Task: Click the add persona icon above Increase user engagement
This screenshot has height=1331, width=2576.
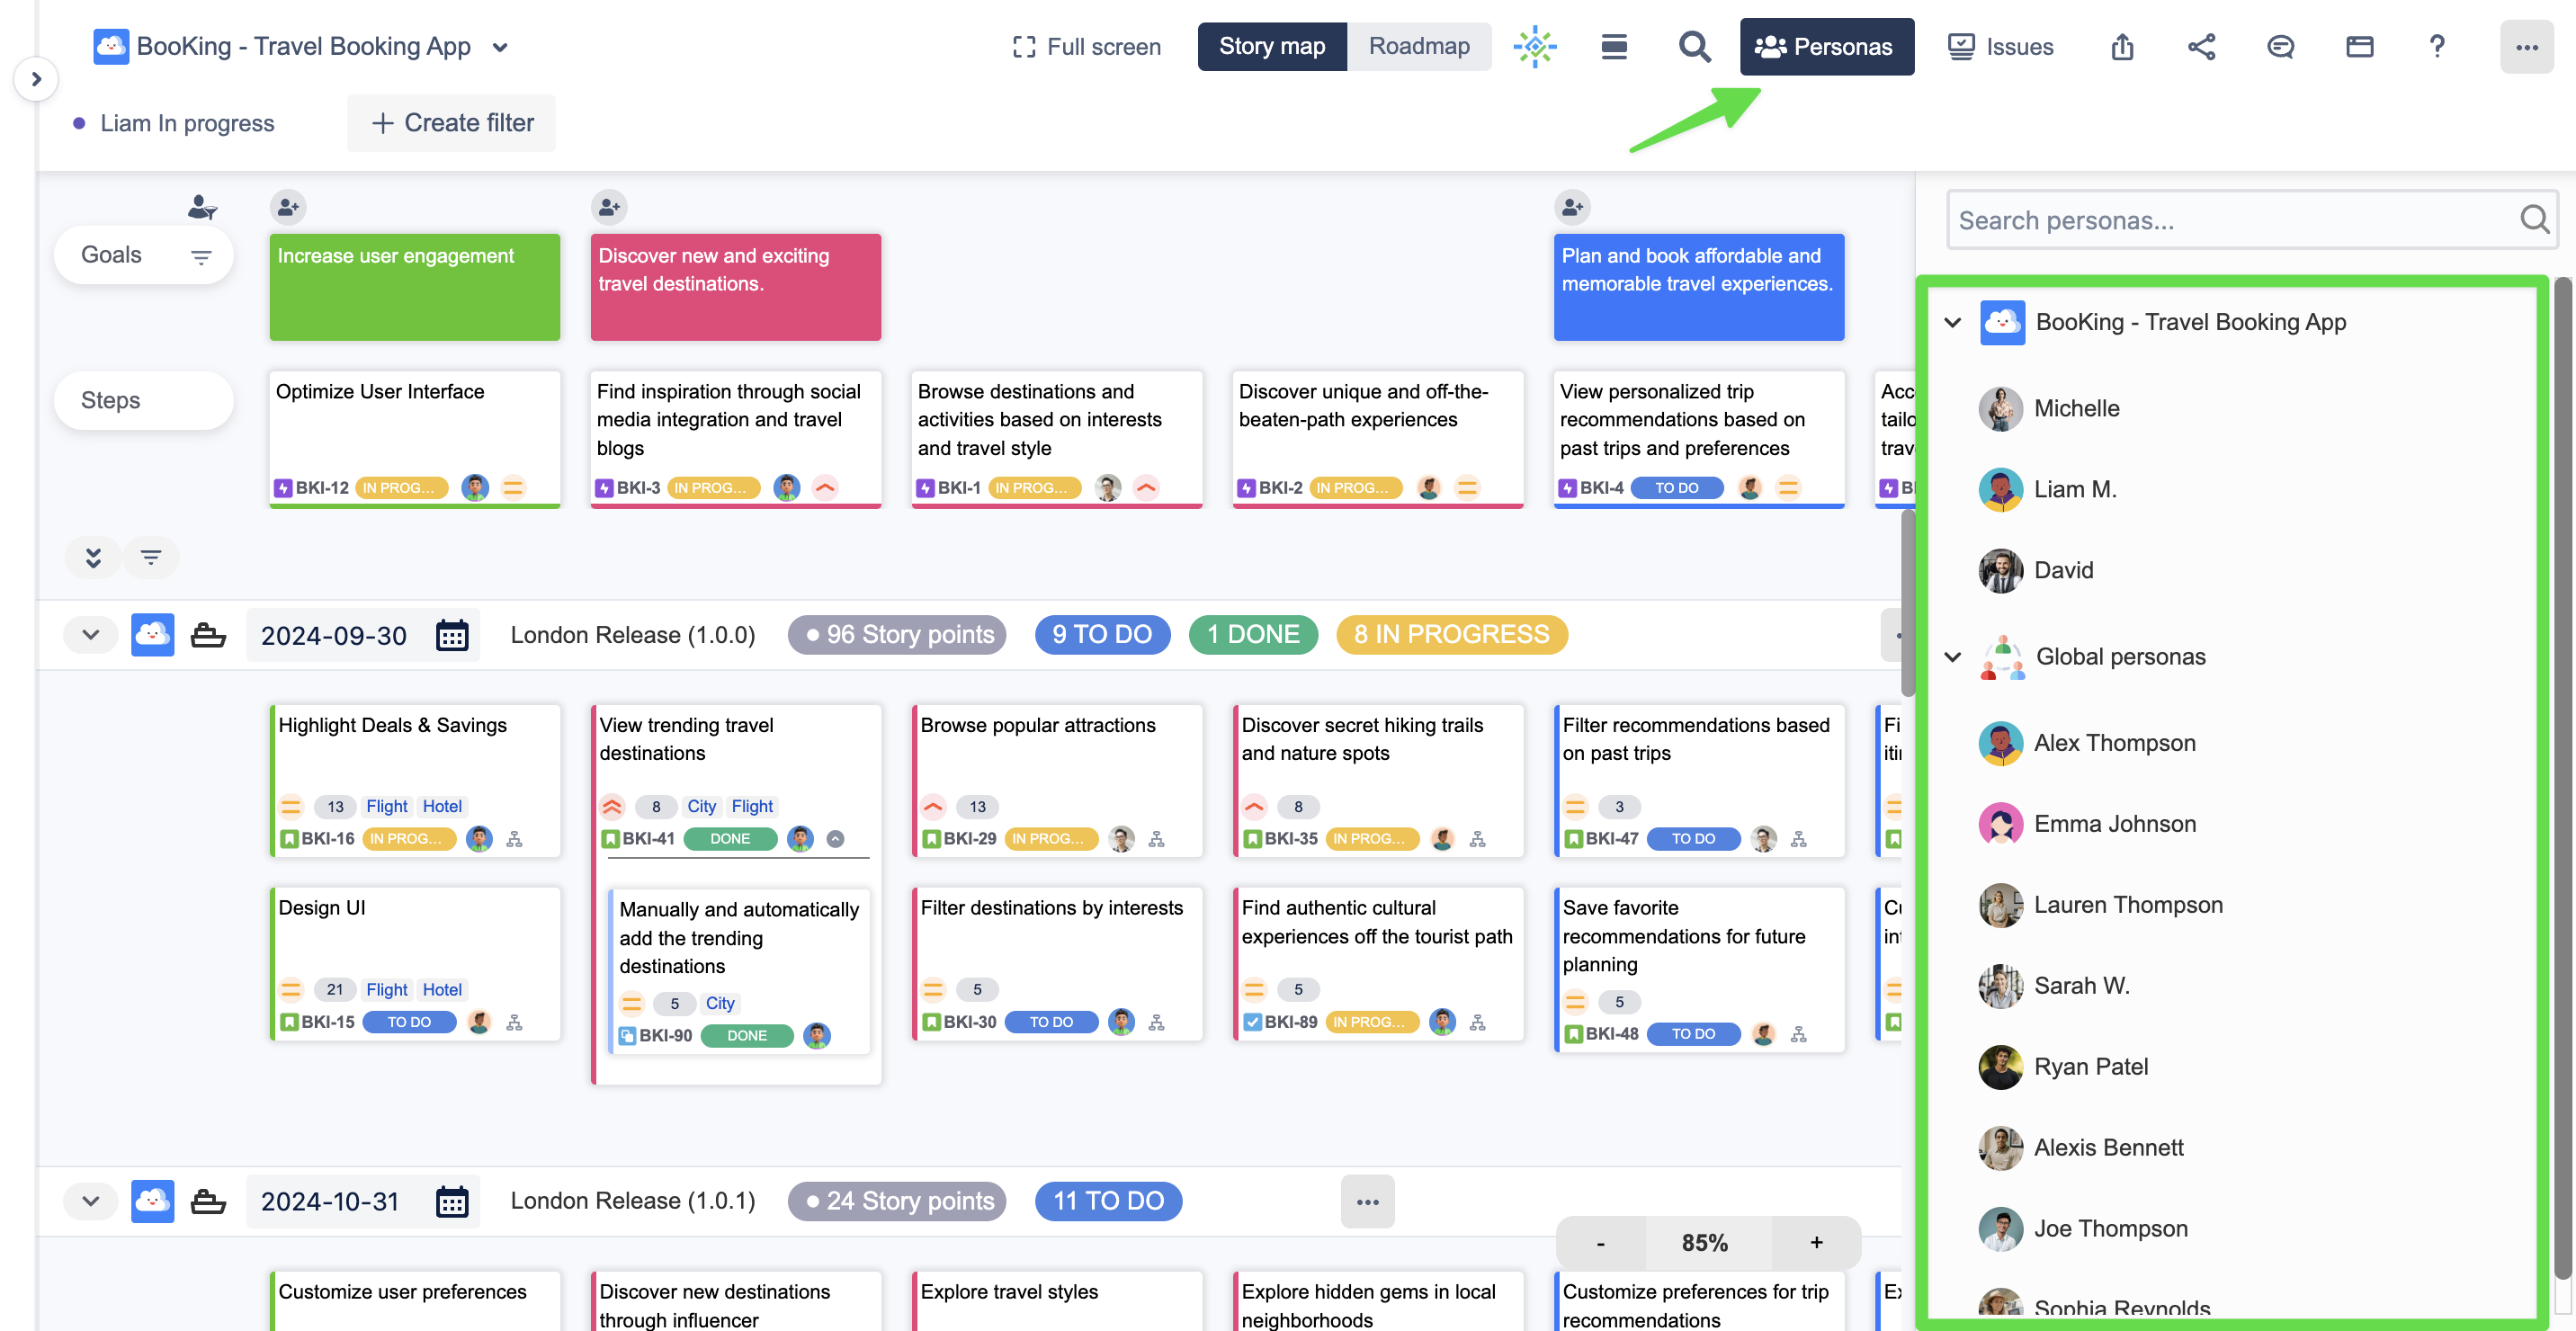Action: click(x=288, y=207)
